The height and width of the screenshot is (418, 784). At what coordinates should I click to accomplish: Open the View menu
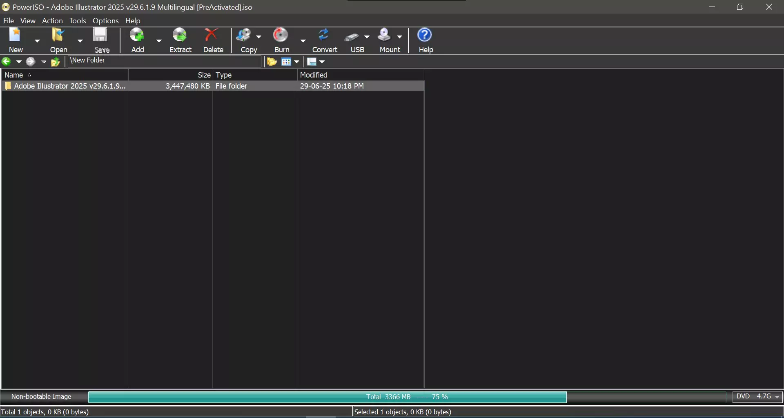28,20
